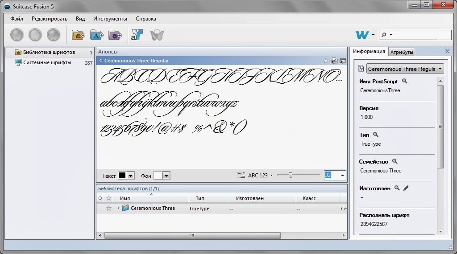
Task: Favorite Ceremonious Three Regular via preview star
Action: [x=325, y=61]
